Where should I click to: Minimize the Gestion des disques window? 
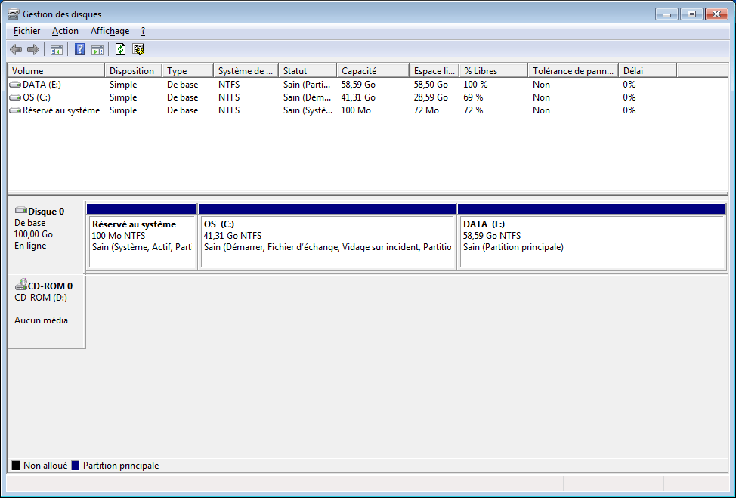click(666, 14)
